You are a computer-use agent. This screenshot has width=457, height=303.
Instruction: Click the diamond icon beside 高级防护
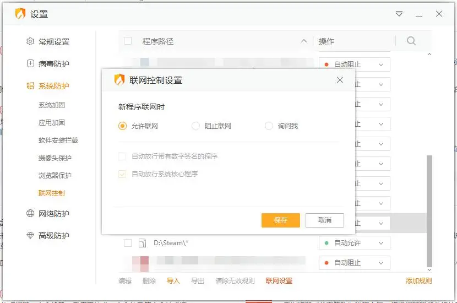pos(30,235)
